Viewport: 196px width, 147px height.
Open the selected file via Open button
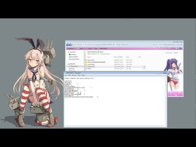point(81,48)
